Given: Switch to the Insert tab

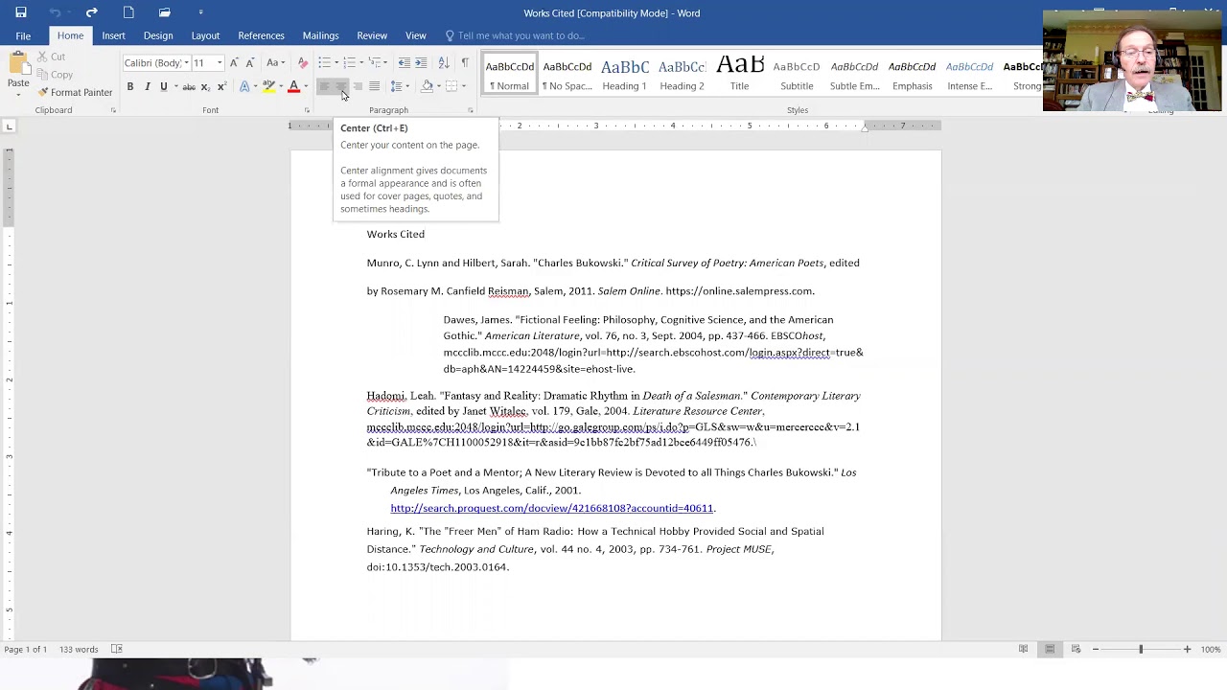Looking at the screenshot, I should pos(113,35).
